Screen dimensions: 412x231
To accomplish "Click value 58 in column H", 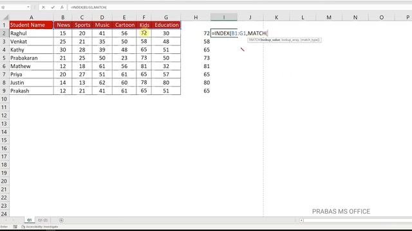I will pyautogui.click(x=196, y=41).
